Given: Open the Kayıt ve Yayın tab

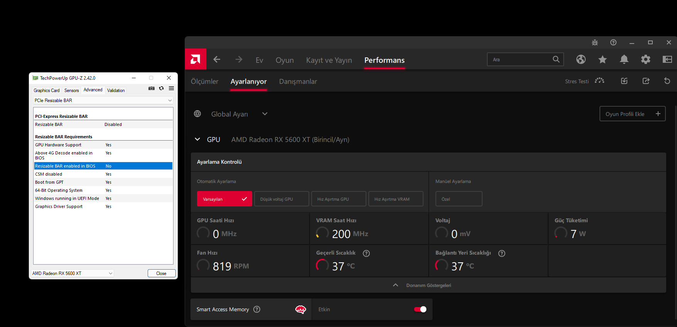Looking at the screenshot, I should [x=329, y=60].
